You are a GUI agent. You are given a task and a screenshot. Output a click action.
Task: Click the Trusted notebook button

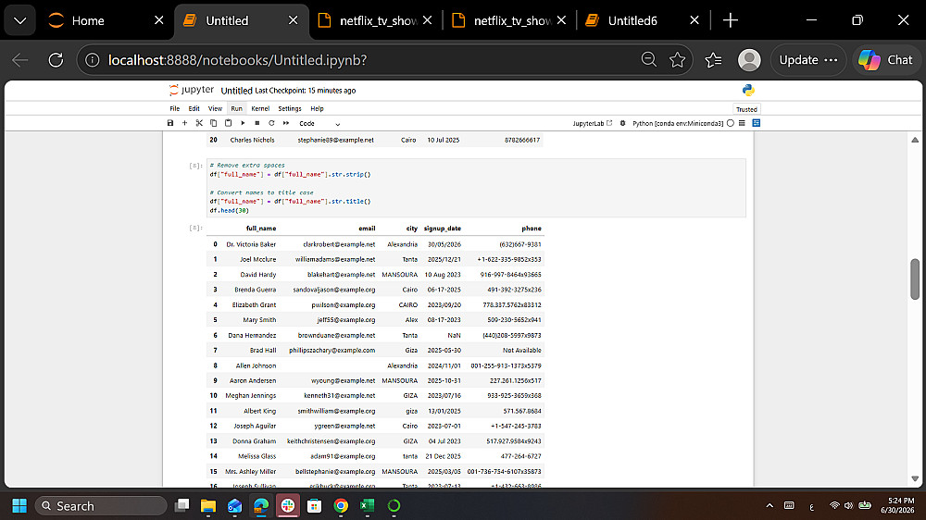[746, 109]
